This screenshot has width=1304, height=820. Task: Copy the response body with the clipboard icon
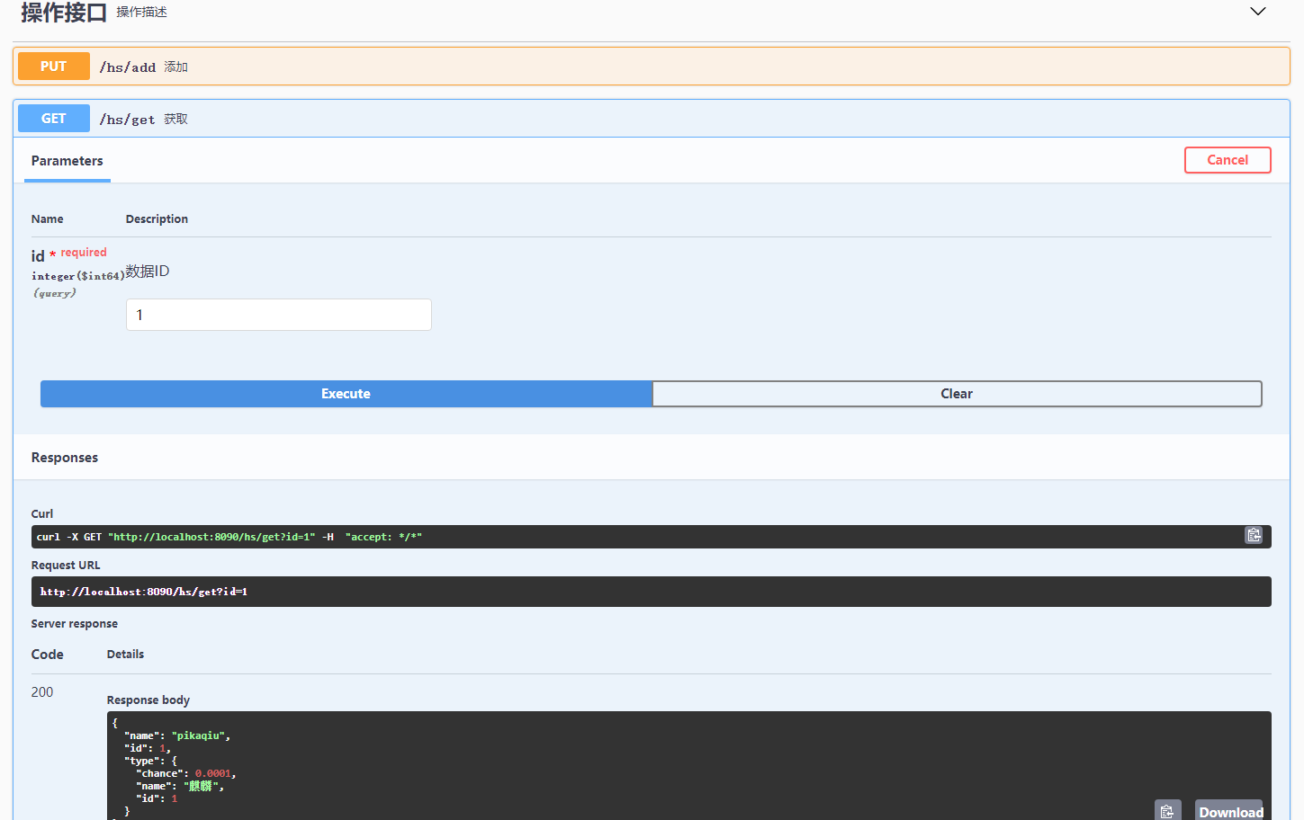[1167, 809]
